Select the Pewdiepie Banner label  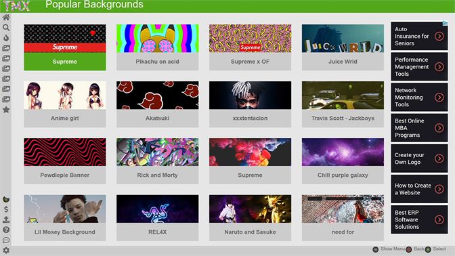(65, 175)
